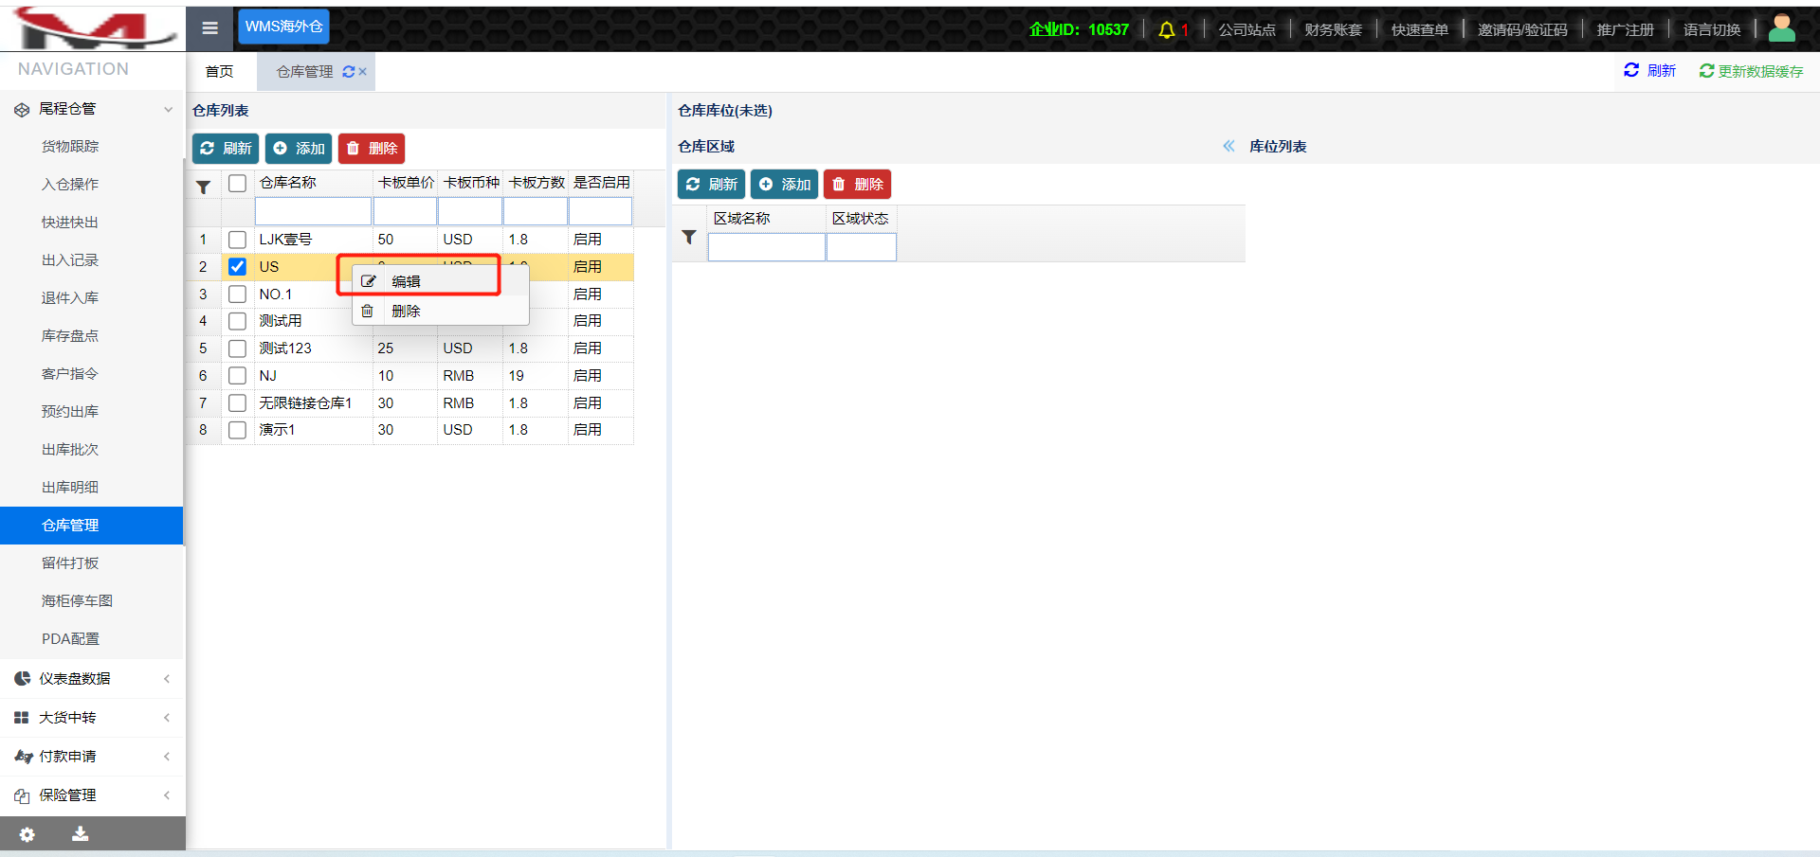Open PDA配置 in the sidebar
This screenshot has width=1820, height=857.
pos(70,639)
